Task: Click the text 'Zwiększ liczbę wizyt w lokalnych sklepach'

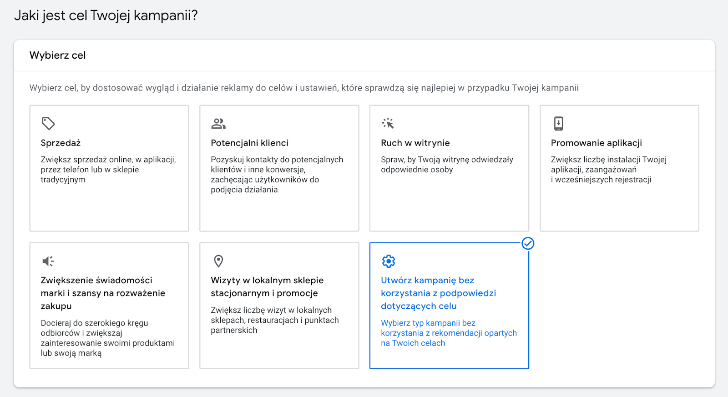Action: pyautogui.click(x=275, y=320)
